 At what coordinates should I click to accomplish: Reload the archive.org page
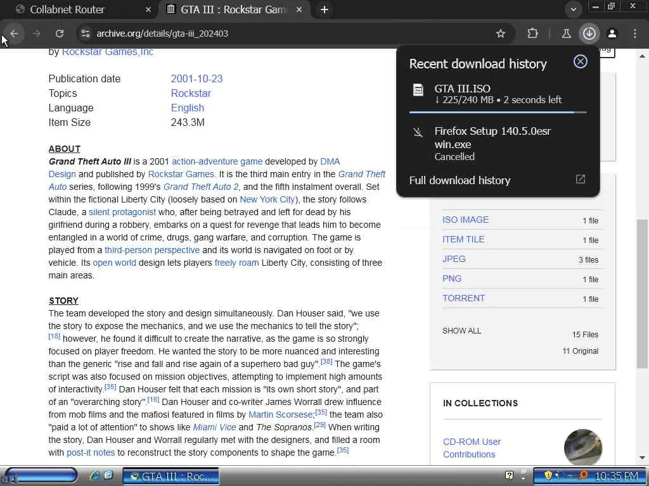pyautogui.click(x=60, y=34)
